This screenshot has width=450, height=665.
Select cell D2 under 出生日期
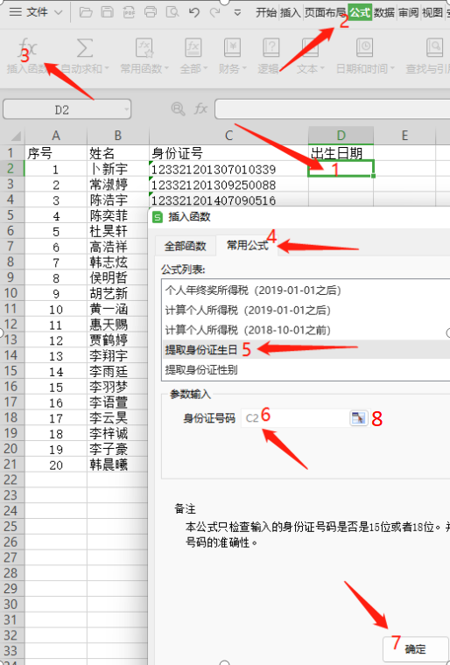click(x=341, y=169)
